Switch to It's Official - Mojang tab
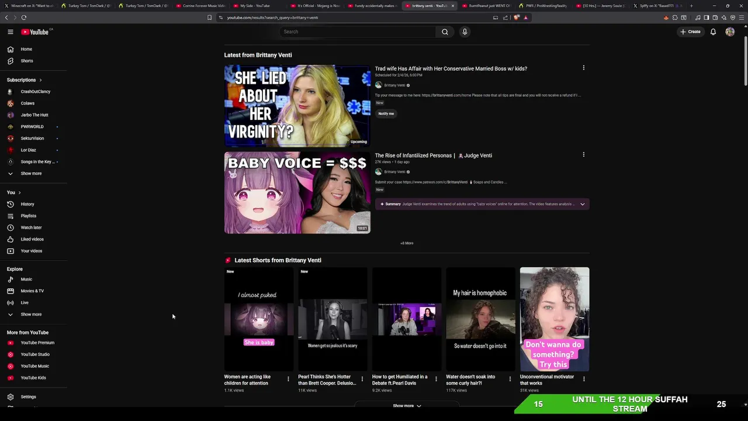This screenshot has height=421, width=748. click(315, 6)
